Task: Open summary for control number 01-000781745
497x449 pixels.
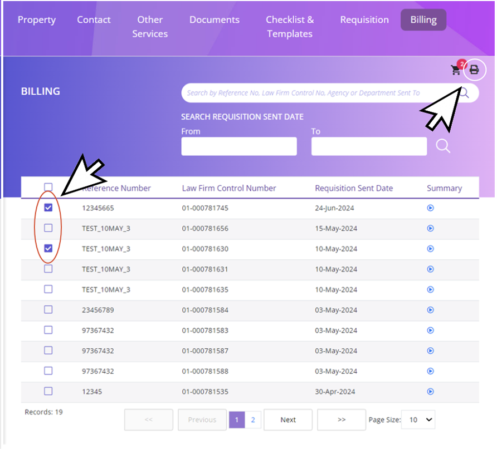Action: point(430,208)
